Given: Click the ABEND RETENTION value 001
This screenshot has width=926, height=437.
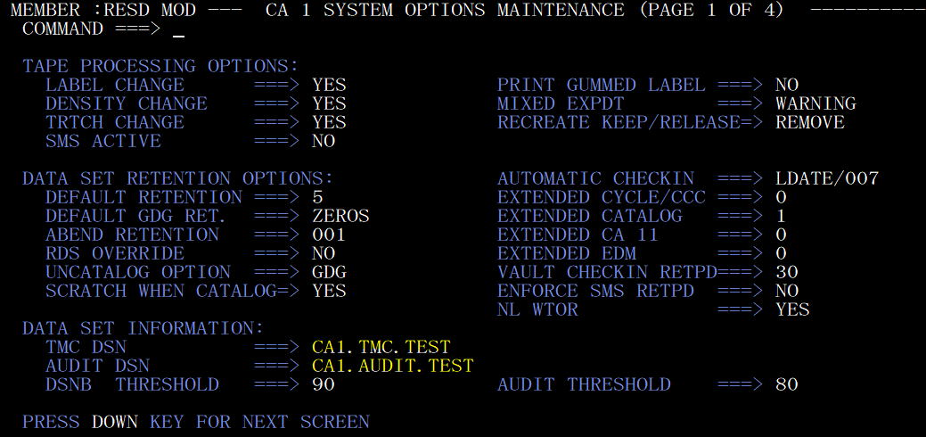Looking at the screenshot, I should click(329, 235).
